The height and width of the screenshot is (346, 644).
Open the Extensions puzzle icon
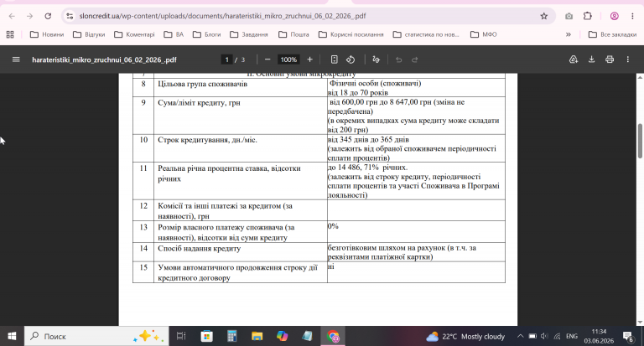(x=588, y=16)
